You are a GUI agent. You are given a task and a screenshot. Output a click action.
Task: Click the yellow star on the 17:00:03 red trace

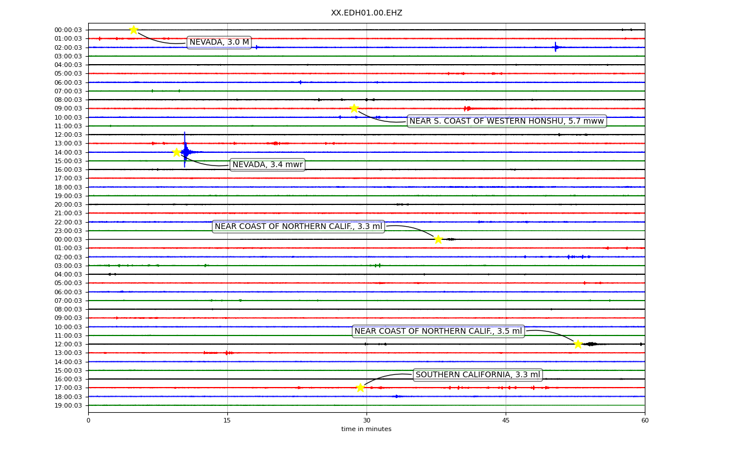(360, 388)
